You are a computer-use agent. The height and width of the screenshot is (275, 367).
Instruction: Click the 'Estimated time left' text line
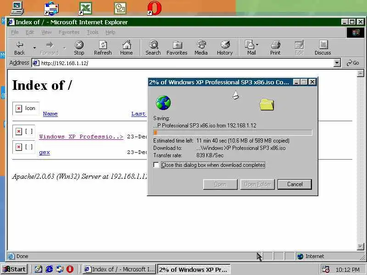pyautogui.click(x=222, y=141)
